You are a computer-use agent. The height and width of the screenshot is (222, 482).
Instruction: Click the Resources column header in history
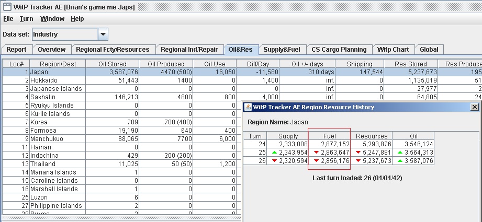tap(372, 136)
